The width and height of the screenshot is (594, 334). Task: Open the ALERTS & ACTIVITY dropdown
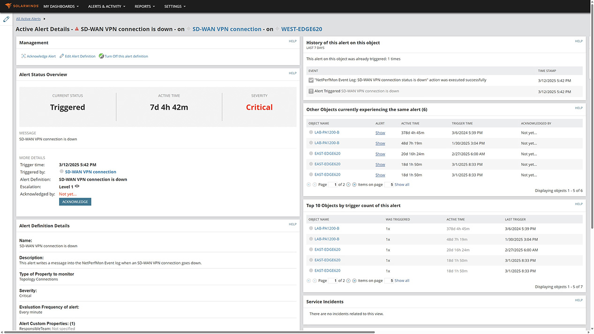pos(106,6)
